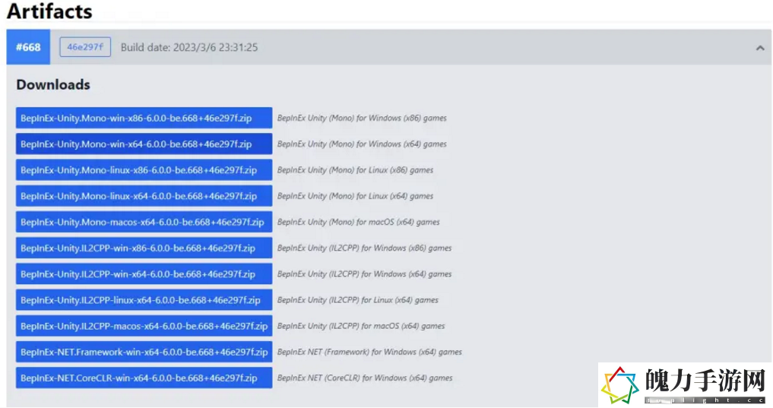Click description 'BepInEx Unity (Mono) for Windows (x86) games'
This screenshot has height=408, width=773.
coord(362,118)
